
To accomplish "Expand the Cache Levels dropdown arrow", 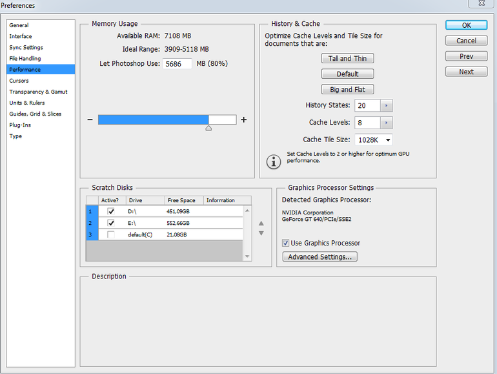I will 386,123.
